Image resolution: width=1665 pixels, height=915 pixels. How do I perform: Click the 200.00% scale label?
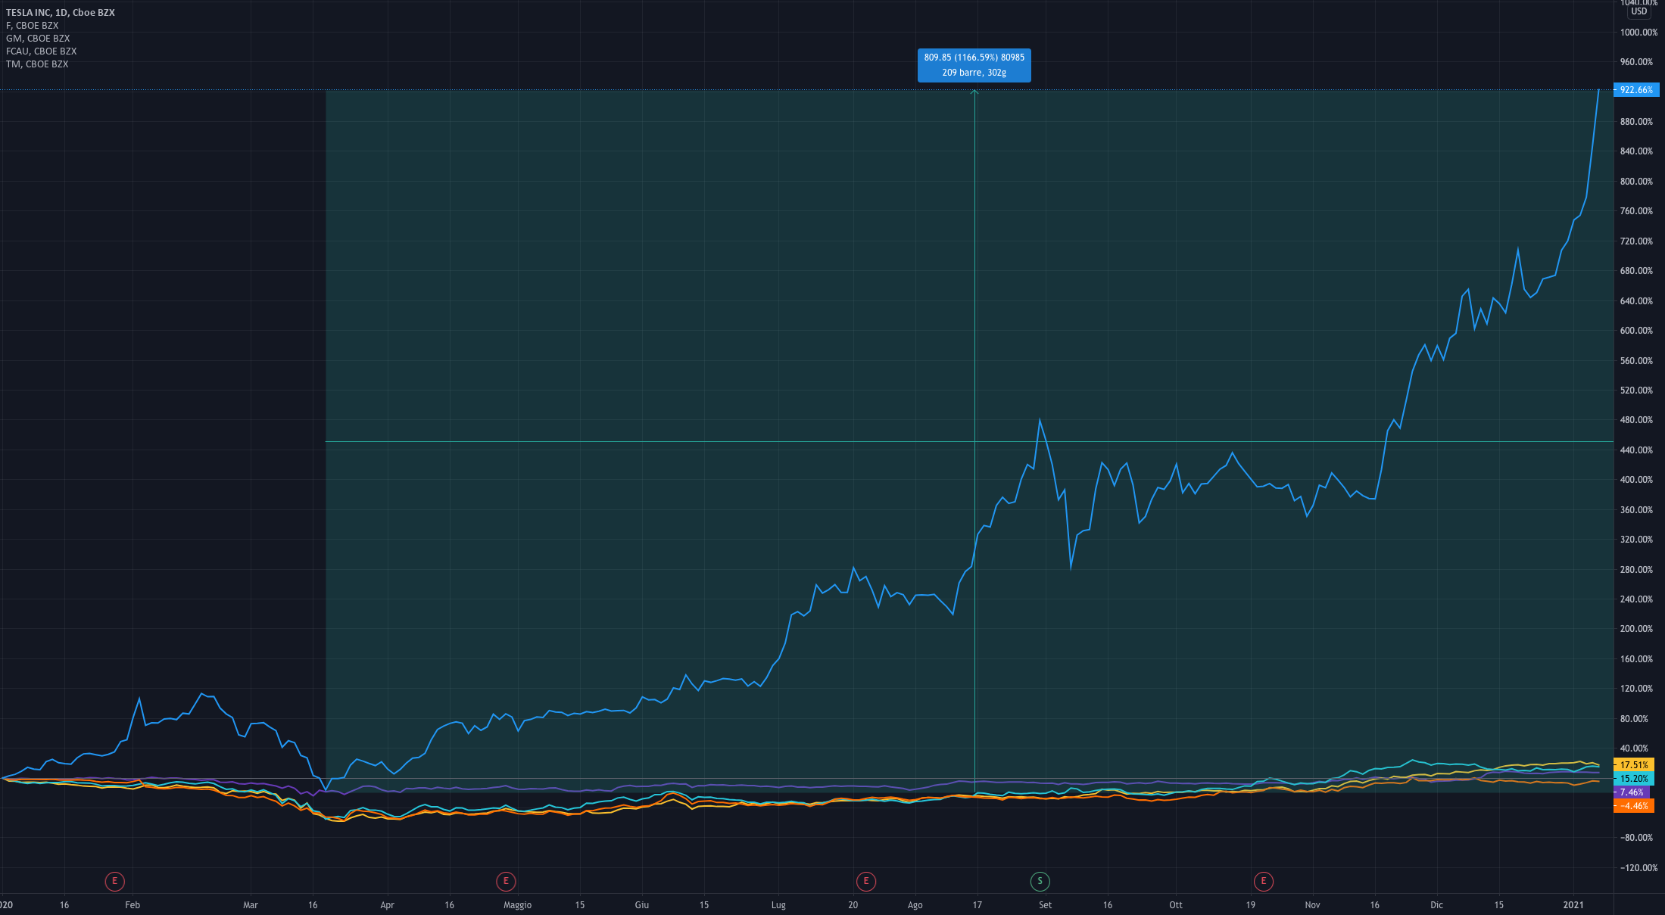(x=1636, y=629)
